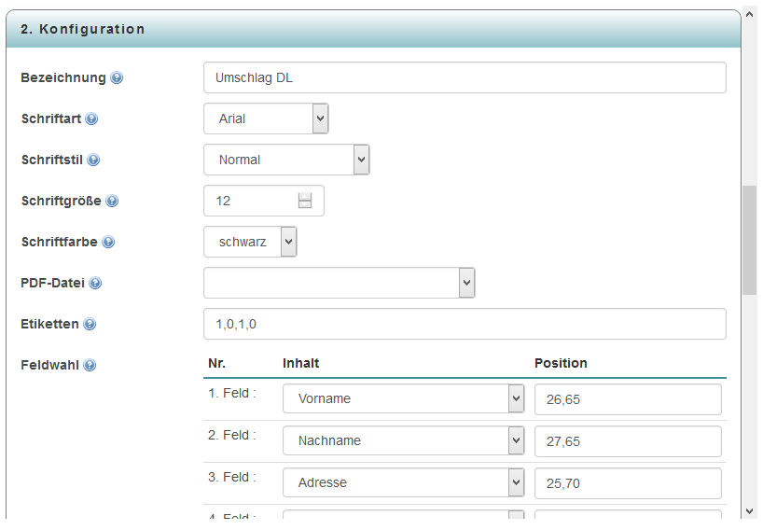The height and width of the screenshot is (530, 763).
Task: Click the Position field containing 26,65
Action: (x=628, y=398)
